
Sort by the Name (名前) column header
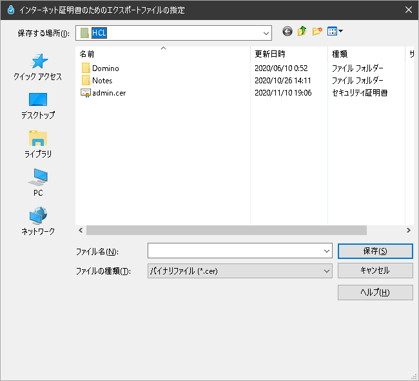(162, 54)
